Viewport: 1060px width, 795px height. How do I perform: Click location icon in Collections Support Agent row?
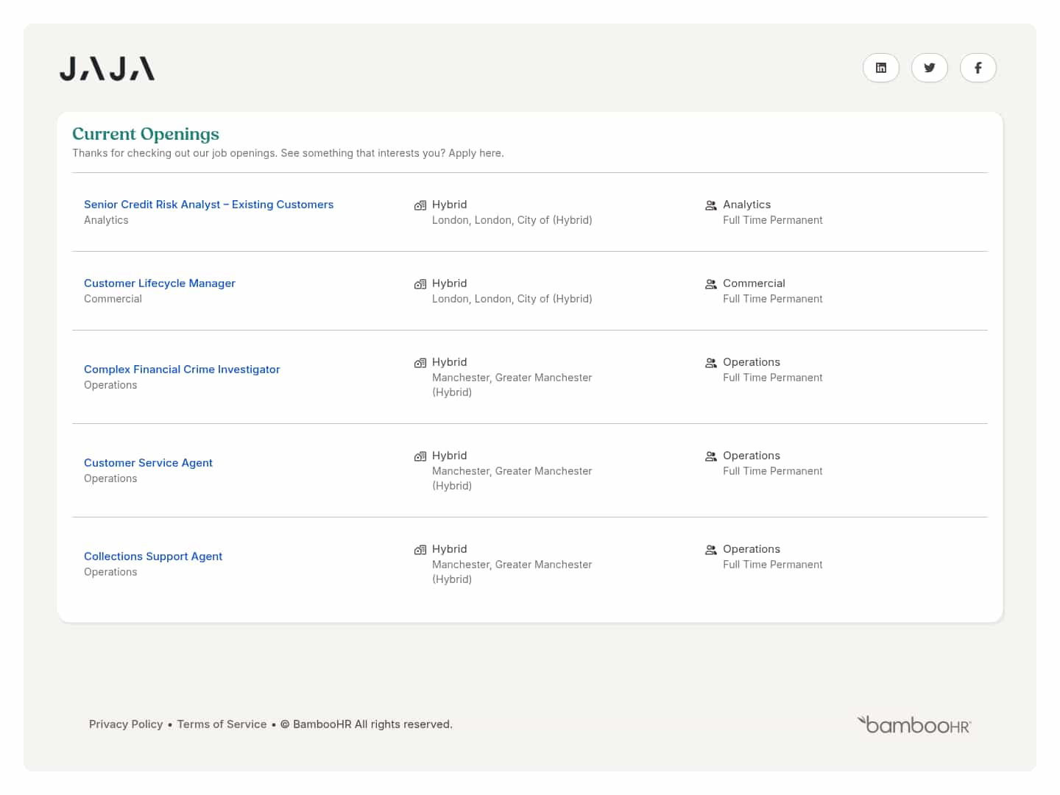pyautogui.click(x=420, y=550)
